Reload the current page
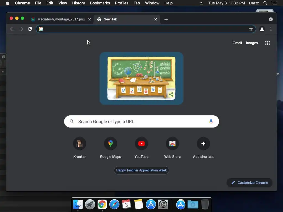The image size is (283, 212). click(x=30, y=29)
